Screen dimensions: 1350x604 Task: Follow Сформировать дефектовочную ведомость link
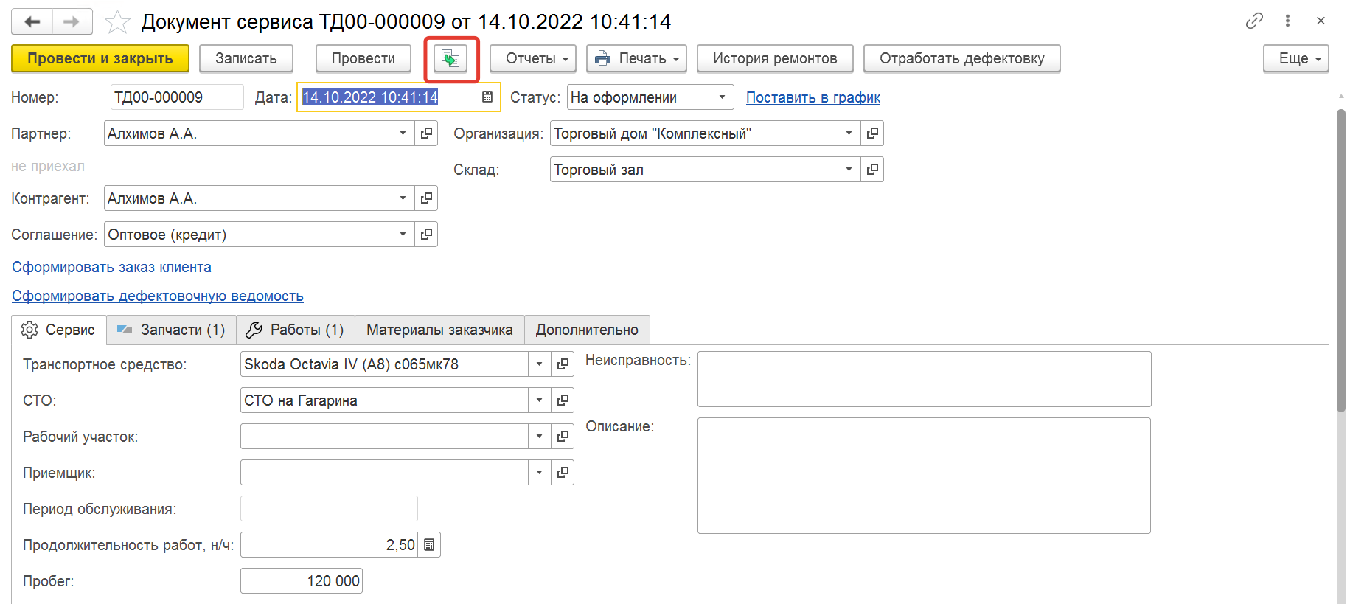click(x=158, y=296)
